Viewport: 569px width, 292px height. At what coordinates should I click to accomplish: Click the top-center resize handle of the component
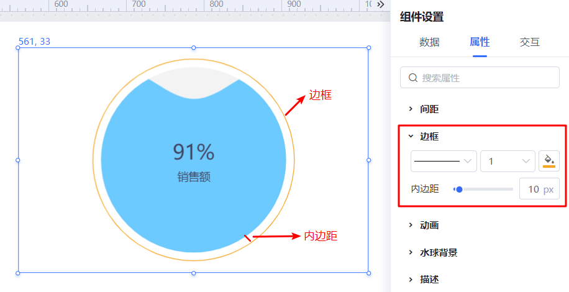click(193, 47)
